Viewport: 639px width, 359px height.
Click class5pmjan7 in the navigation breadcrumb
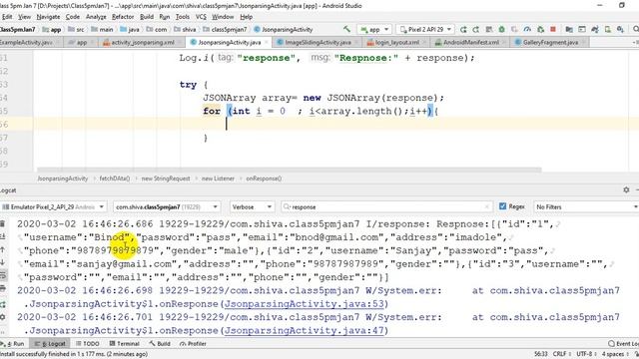pos(225,29)
